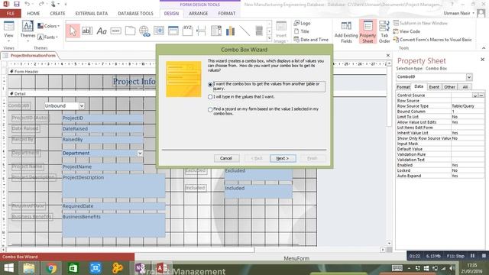Expand the Unbound combo box arrow on form
489x275 pixels.
82,106
